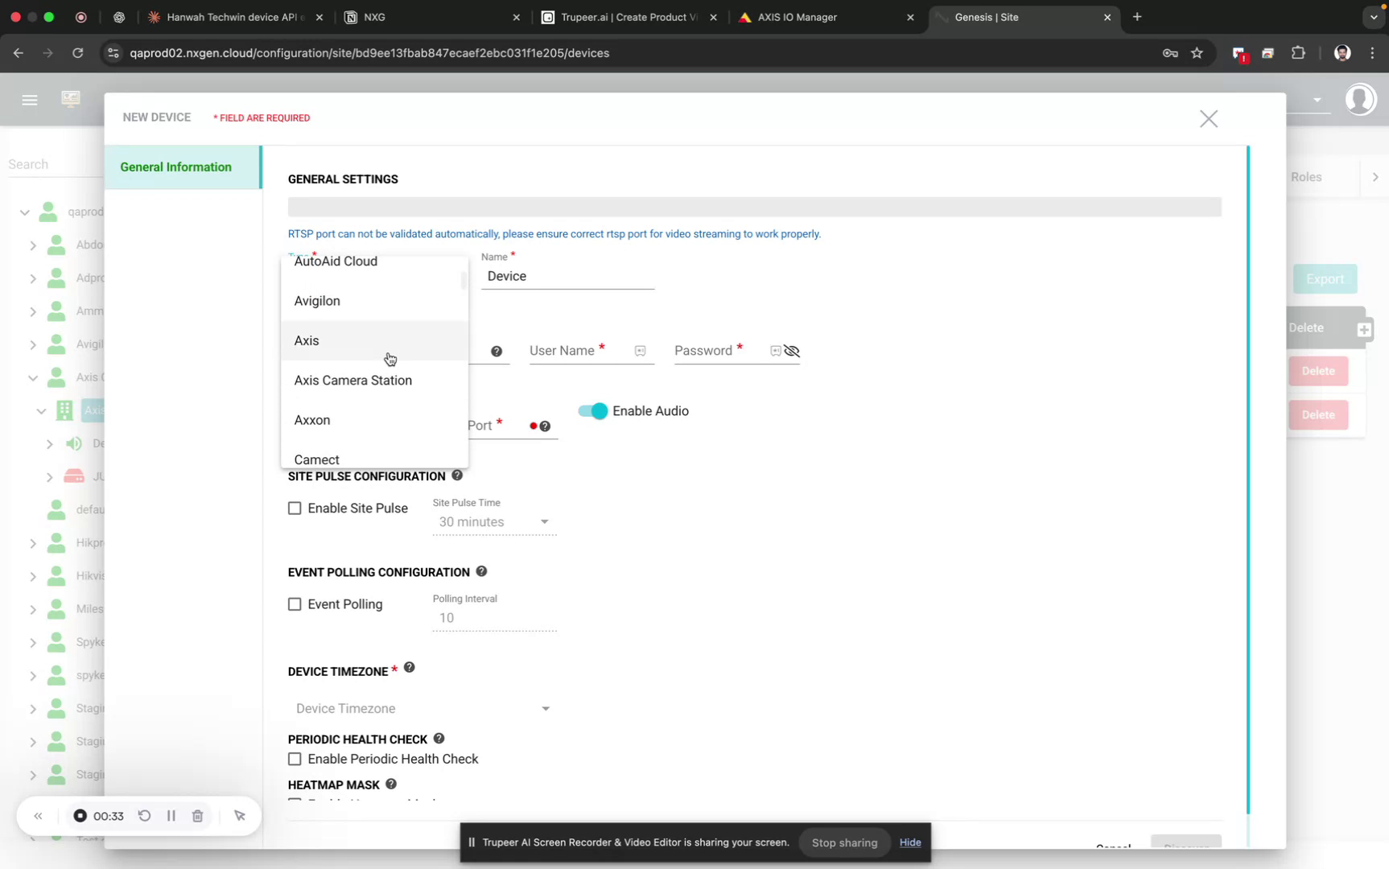Check the Enable Periodic Health Check box

point(295,759)
